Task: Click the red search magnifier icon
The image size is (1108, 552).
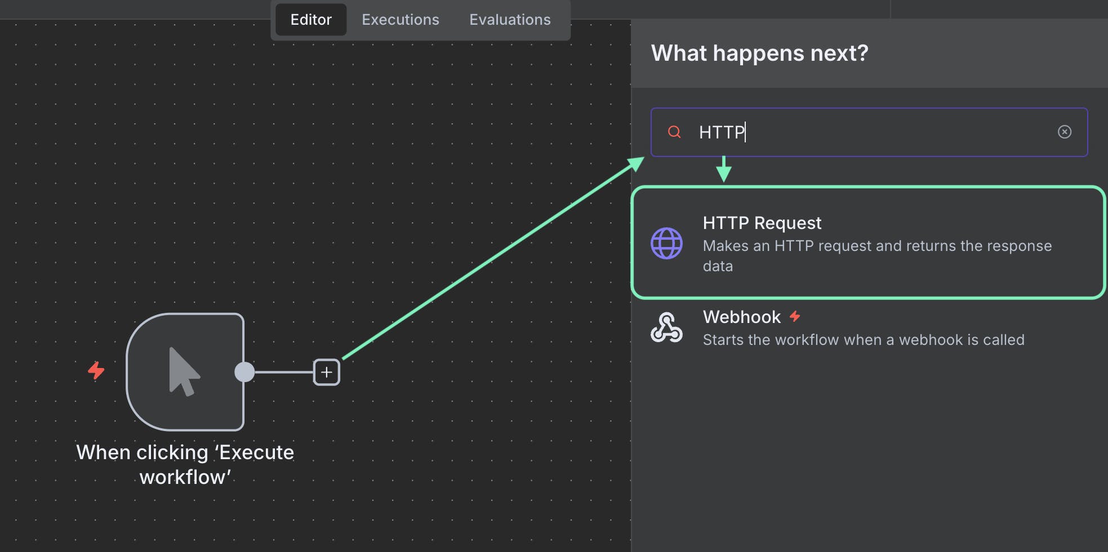Action: tap(675, 132)
